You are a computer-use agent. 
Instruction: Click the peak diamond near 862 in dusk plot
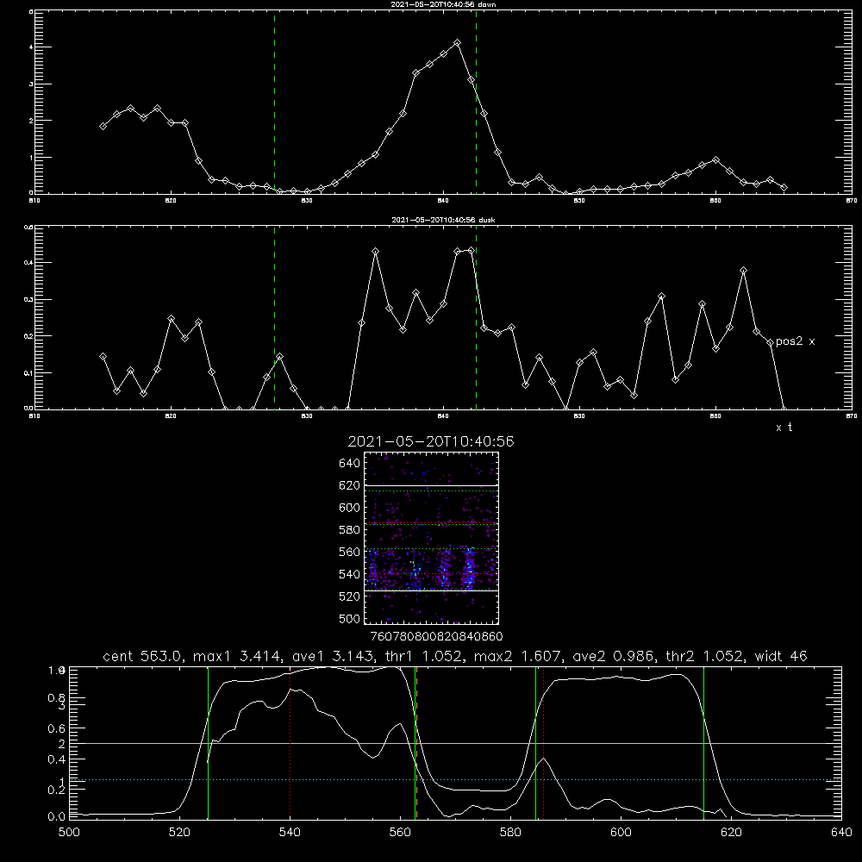coord(743,271)
